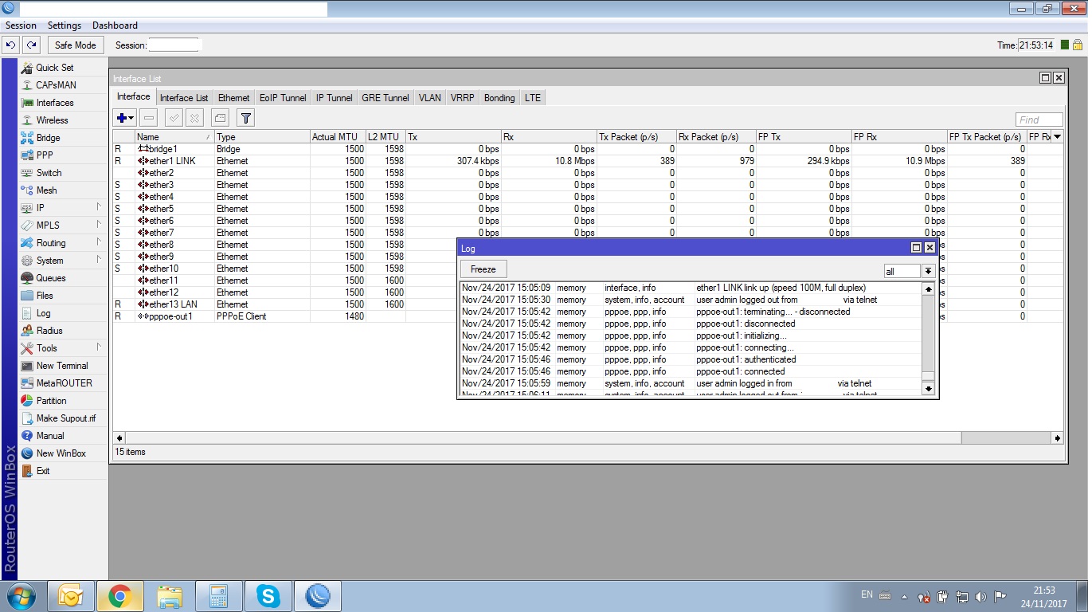Open the columns dropdown arrow in table header
Viewport: 1092px width, 612px height.
pyautogui.click(x=1057, y=137)
